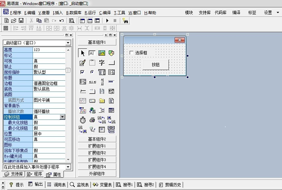Switch to the 支持库 tab
The height and width of the screenshot is (190, 282).
[14, 174]
